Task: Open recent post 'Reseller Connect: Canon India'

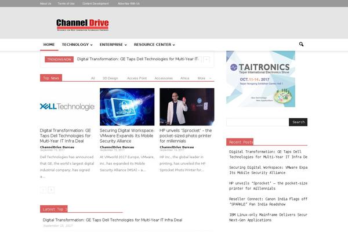Action: (x=268, y=202)
